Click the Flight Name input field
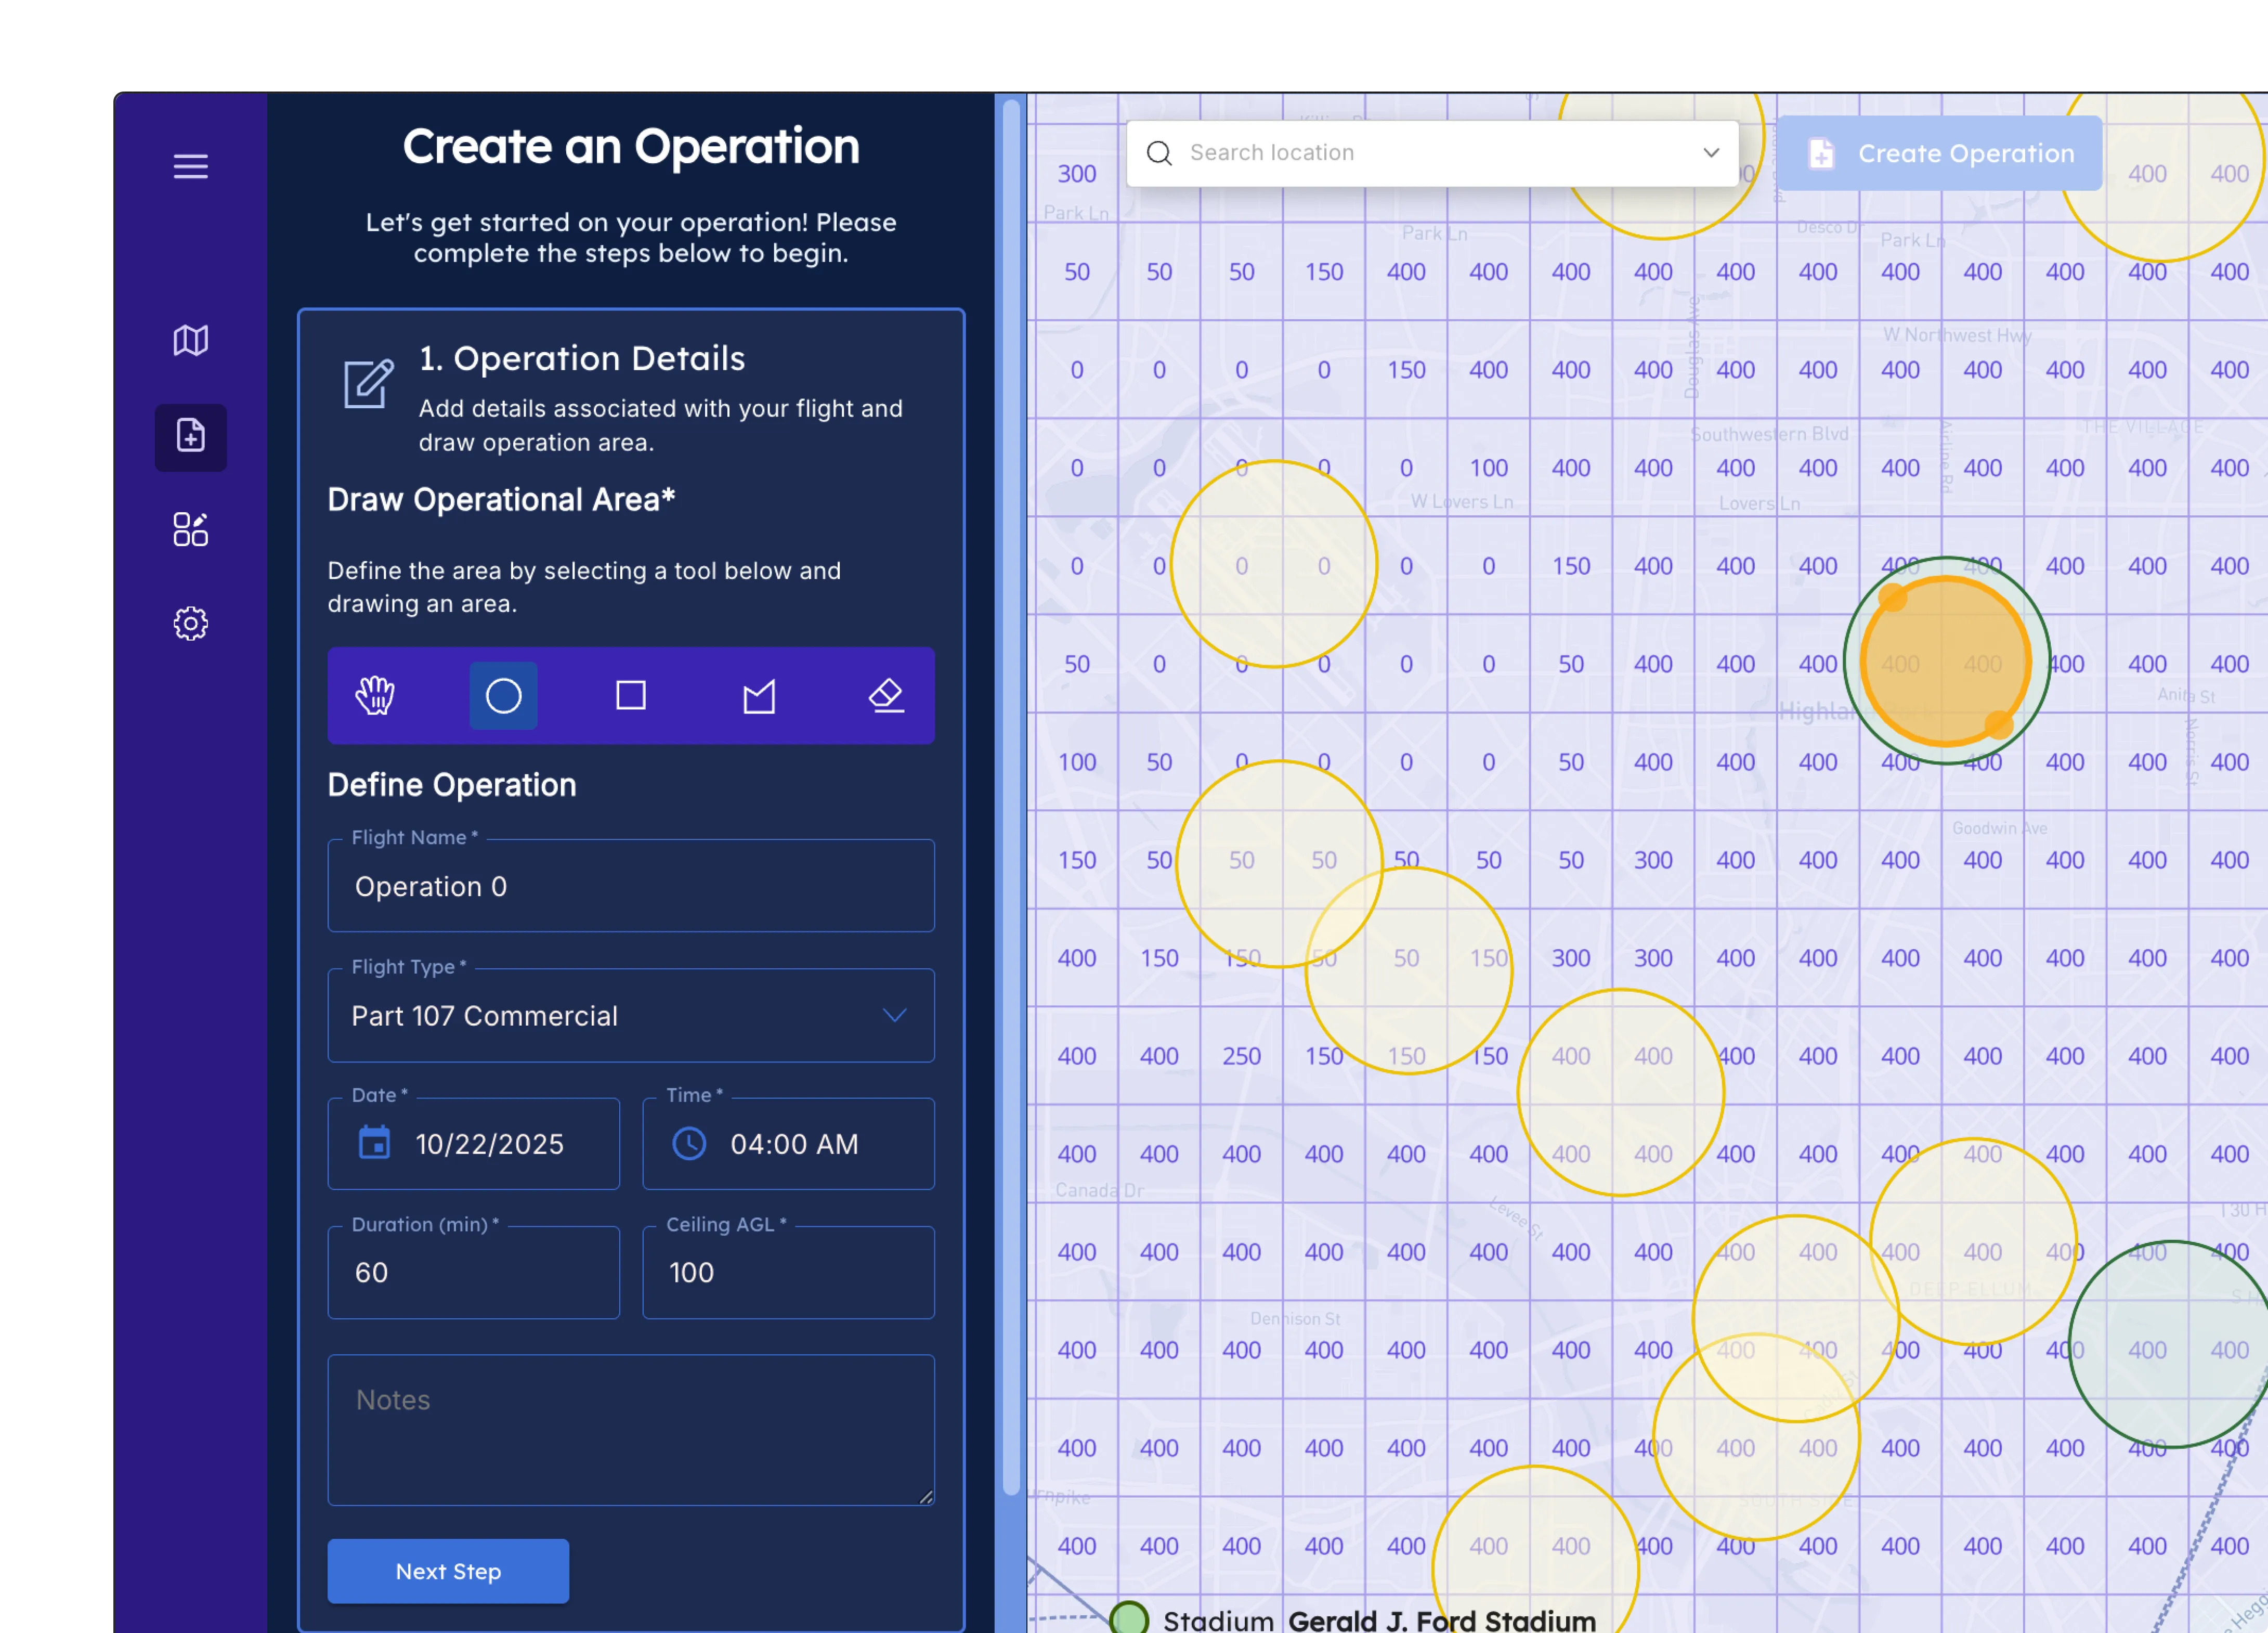Screen dimensions: 2268x1633 (630, 887)
